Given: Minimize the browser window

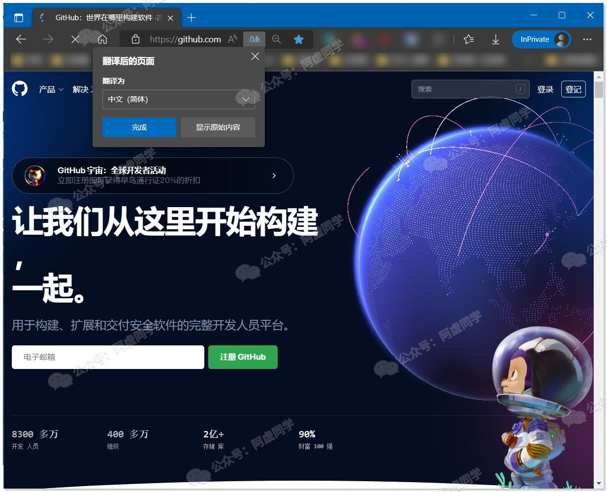Looking at the screenshot, I should point(534,15).
